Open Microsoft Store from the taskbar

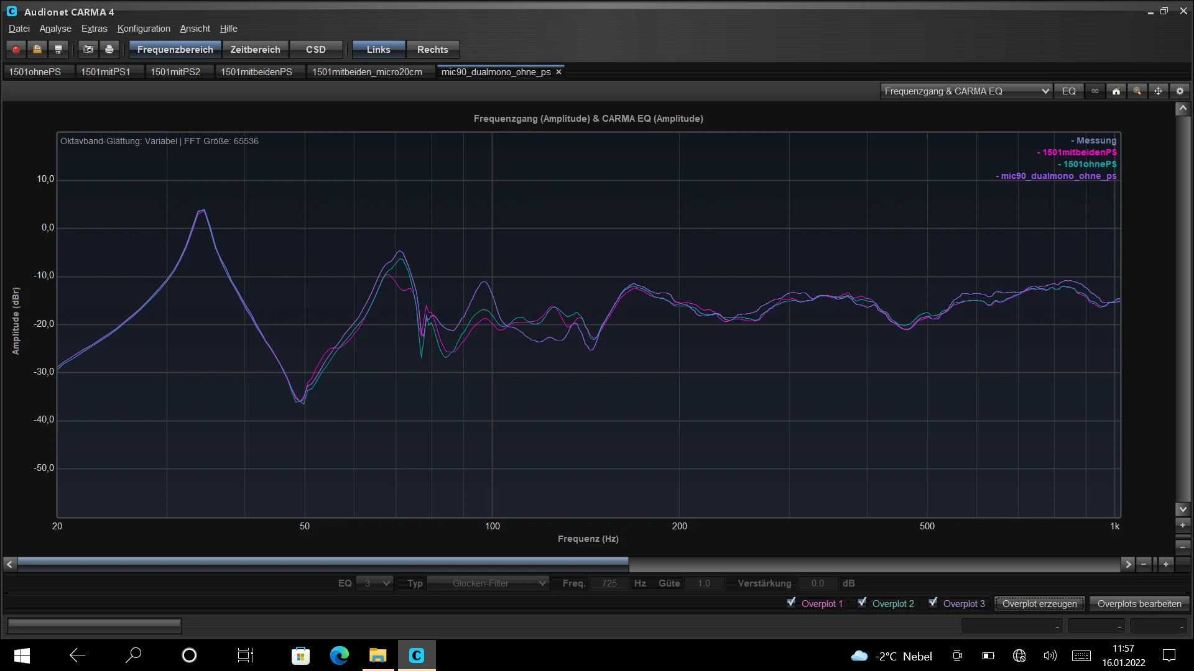pyautogui.click(x=301, y=655)
